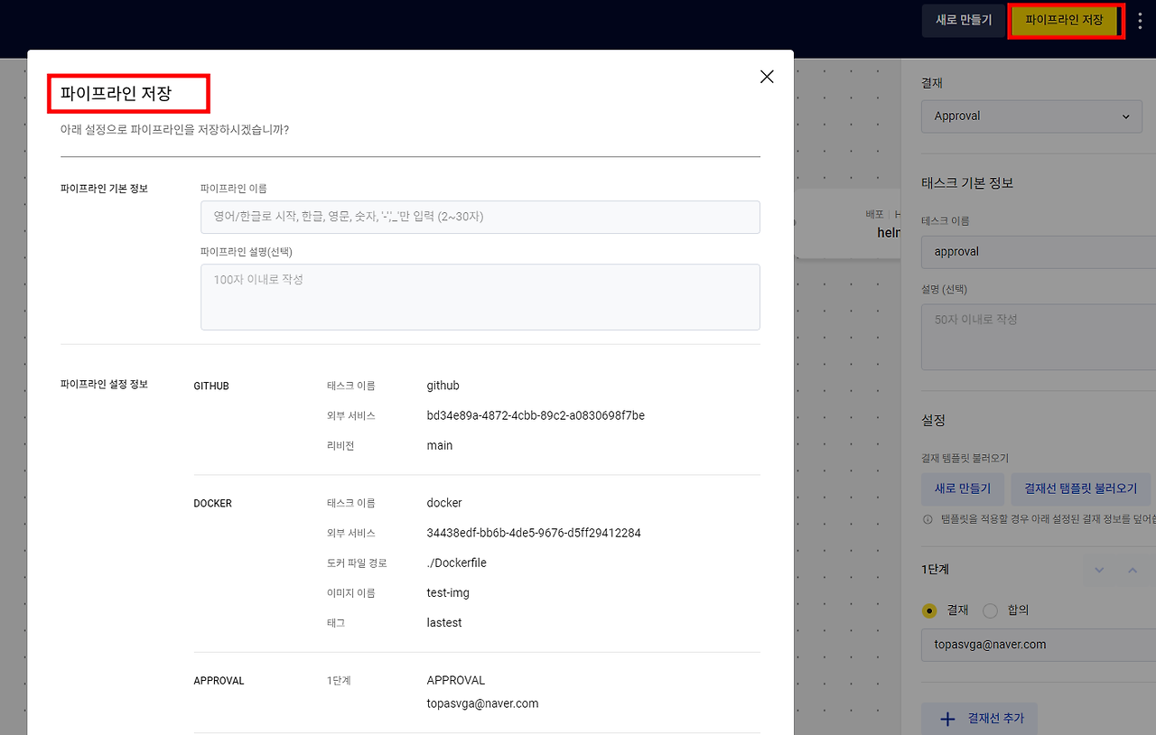Click the info icon under template buttons
1156x735 pixels.
coord(928,519)
